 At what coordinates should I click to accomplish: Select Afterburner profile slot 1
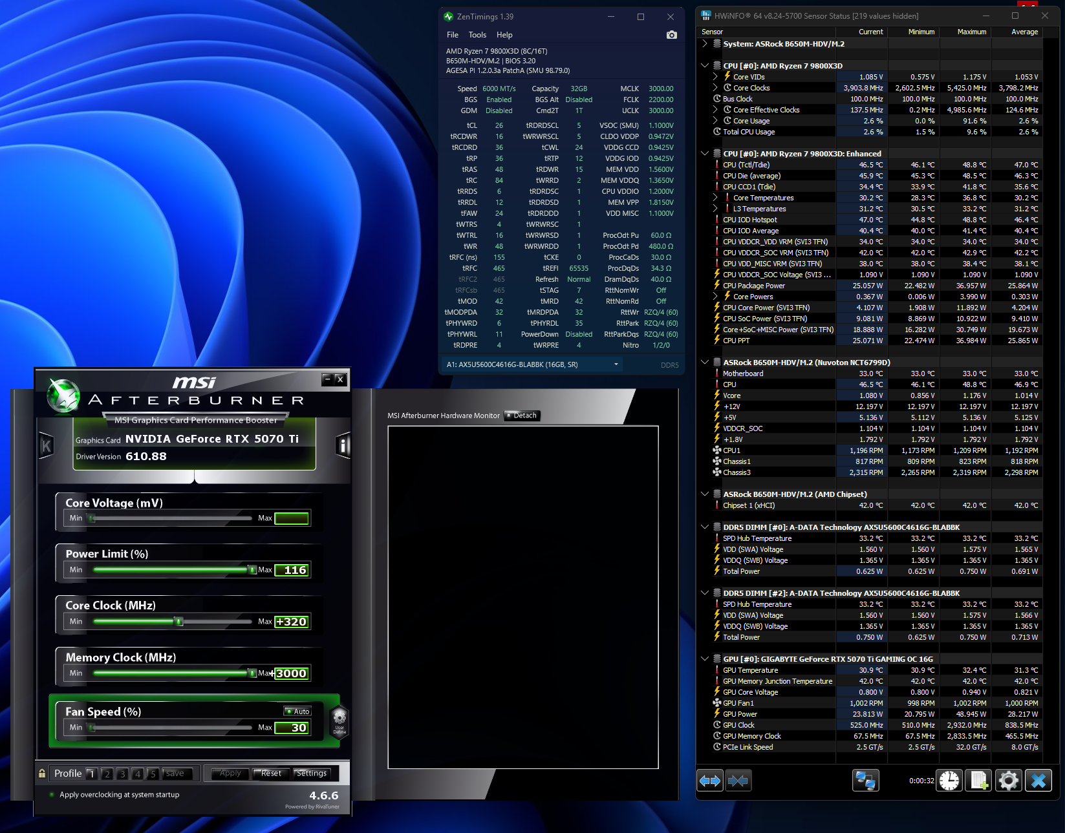click(x=92, y=774)
